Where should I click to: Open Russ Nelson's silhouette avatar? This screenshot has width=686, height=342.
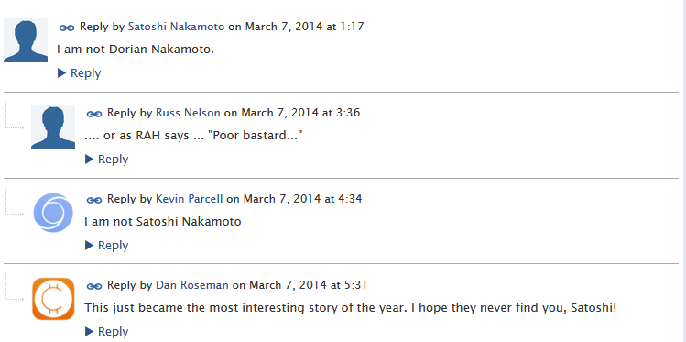(x=53, y=127)
